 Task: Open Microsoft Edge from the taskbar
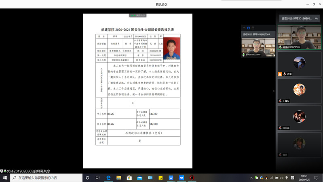pyautogui.click(x=108, y=178)
